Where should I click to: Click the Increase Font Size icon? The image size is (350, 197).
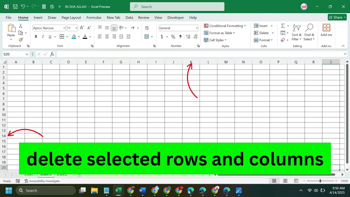pyautogui.click(x=82, y=28)
